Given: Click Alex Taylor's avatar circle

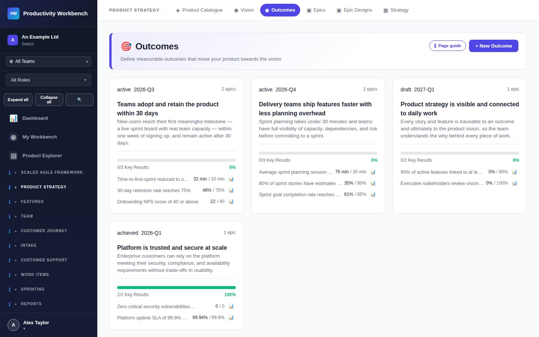Looking at the screenshot, I should point(13,325).
